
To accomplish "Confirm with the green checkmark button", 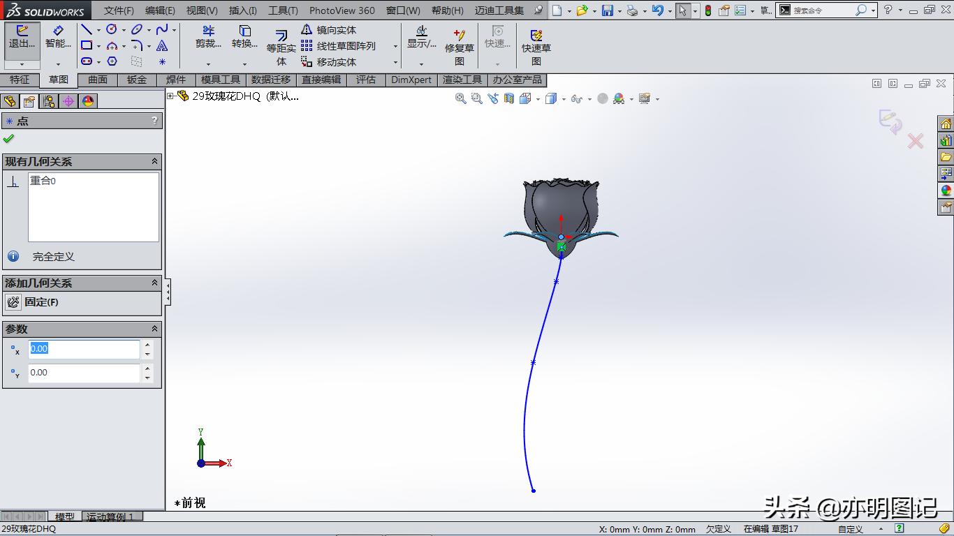I will (x=9, y=138).
